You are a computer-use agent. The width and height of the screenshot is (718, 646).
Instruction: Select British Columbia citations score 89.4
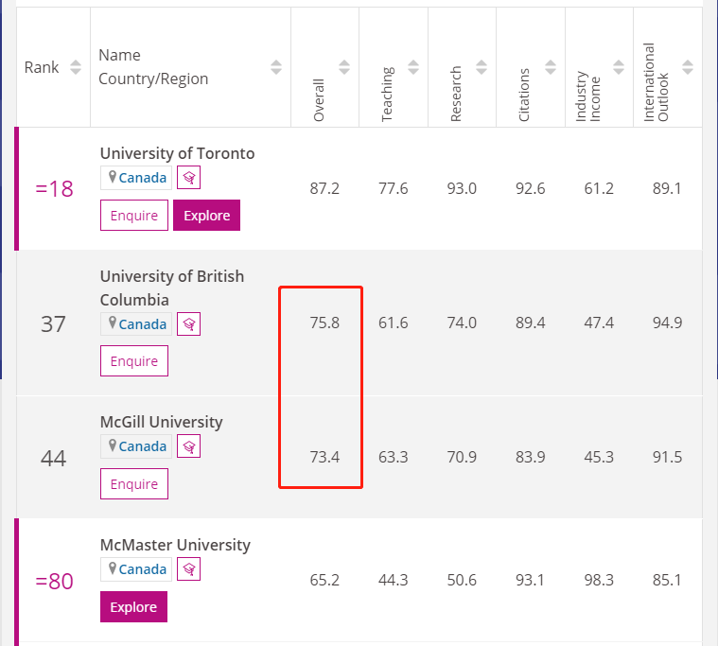(531, 323)
